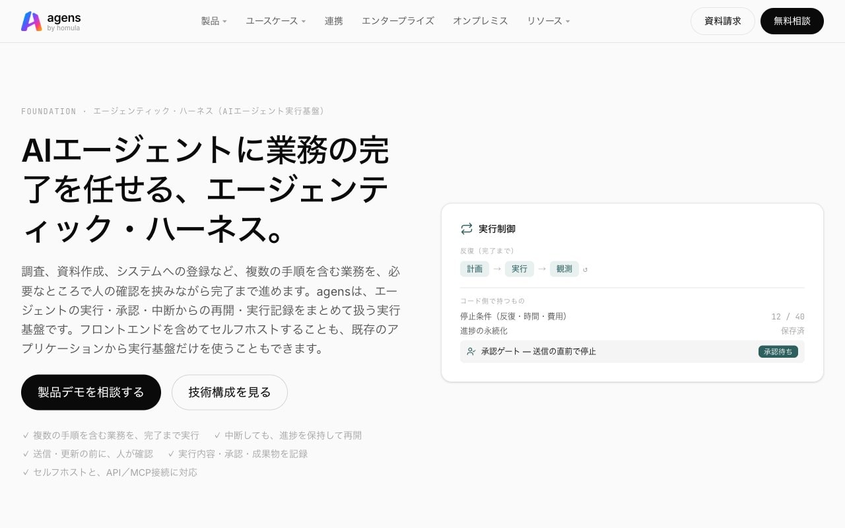This screenshot has height=528, width=845.
Task: Expand the 製品 dropdown menu
Action: (214, 21)
